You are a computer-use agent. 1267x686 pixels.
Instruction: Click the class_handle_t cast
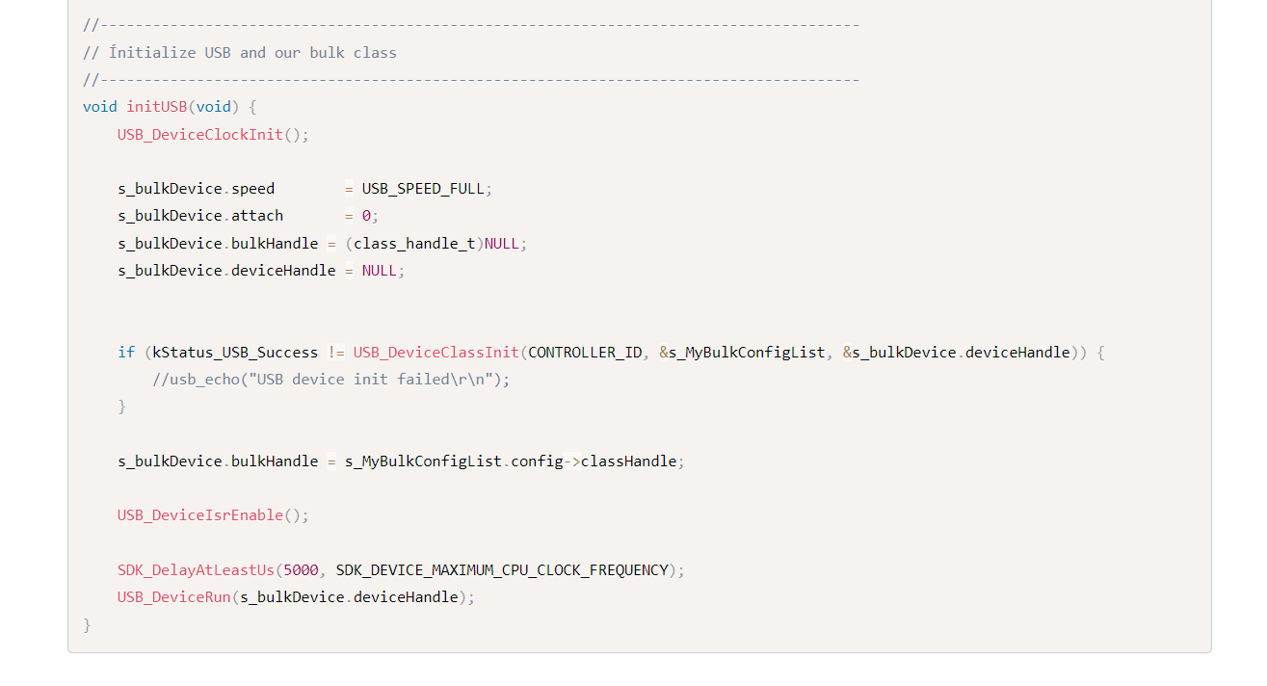(414, 244)
